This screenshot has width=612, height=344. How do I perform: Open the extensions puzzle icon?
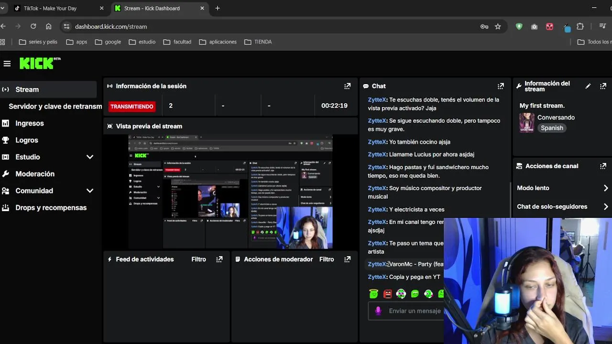(x=580, y=26)
